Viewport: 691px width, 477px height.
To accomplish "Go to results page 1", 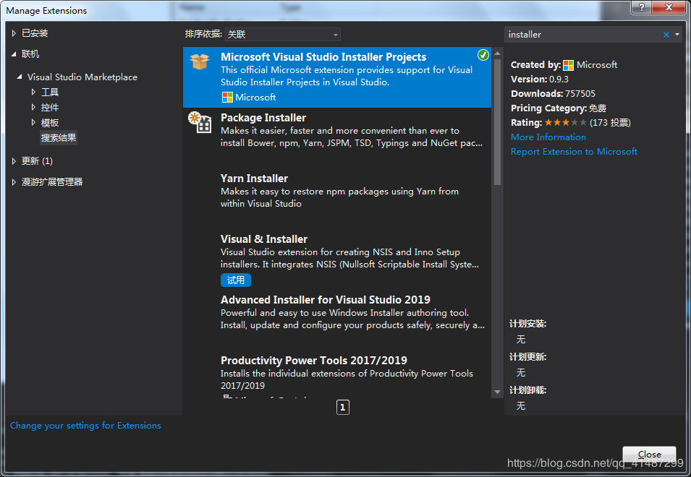I will click(342, 408).
